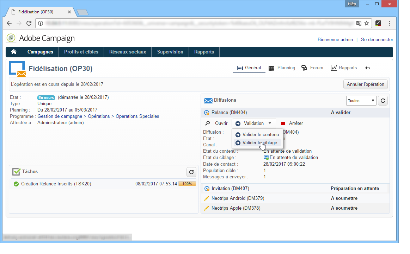Screen dimensions: 410x254
Task: Switch to the campaign Rapports tab
Action: [344, 68]
